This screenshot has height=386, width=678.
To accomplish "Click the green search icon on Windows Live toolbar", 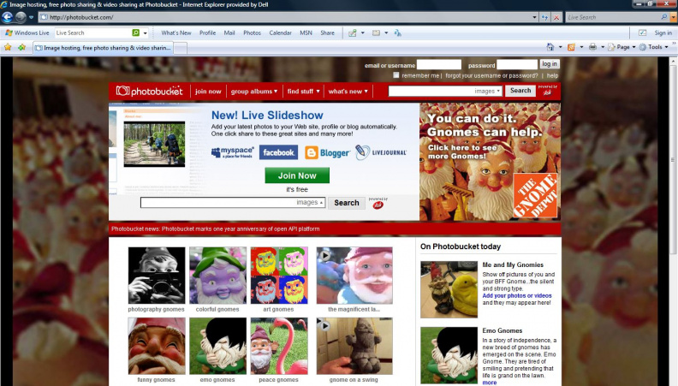I will tap(136, 33).
